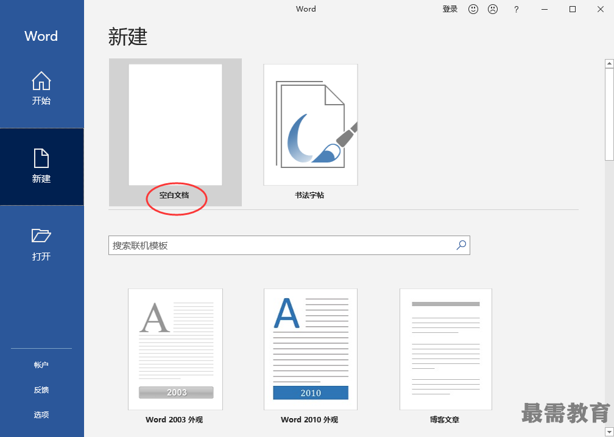Select the Word 2003 外观 template
Screen dimensions: 614x437
175,357
